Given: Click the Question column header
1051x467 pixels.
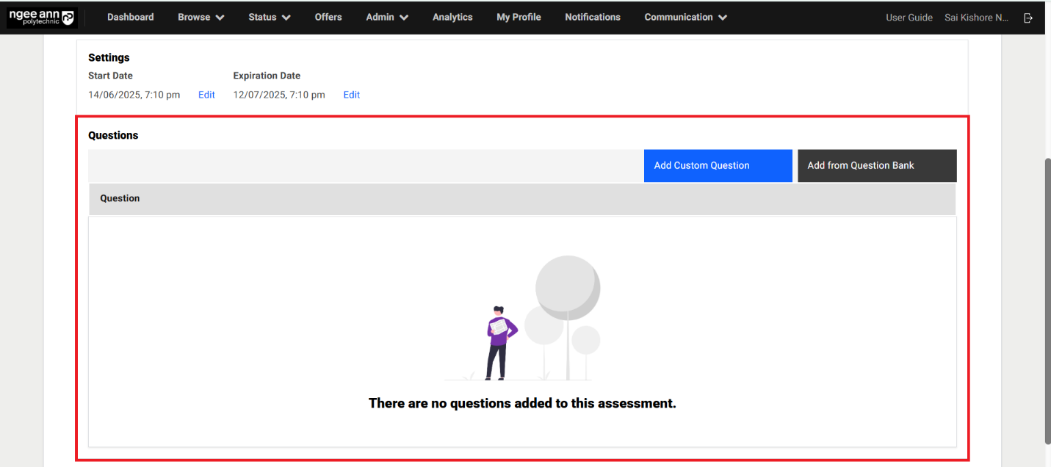Looking at the screenshot, I should click(120, 198).
